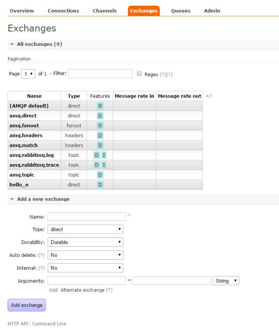This screenshot has height=333, width=279.
Task: Click durable D badge of hello_e
Action: (x=100, y=185)
